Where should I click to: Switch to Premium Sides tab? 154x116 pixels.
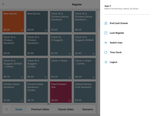pos(40,109)
